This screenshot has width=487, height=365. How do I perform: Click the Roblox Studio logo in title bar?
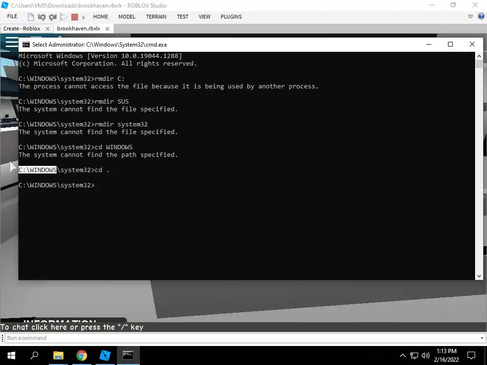pyautogui.click(x=5, y=5)
